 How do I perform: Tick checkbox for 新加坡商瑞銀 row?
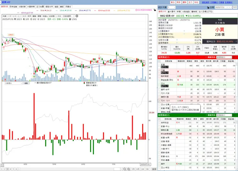(159, 134)
